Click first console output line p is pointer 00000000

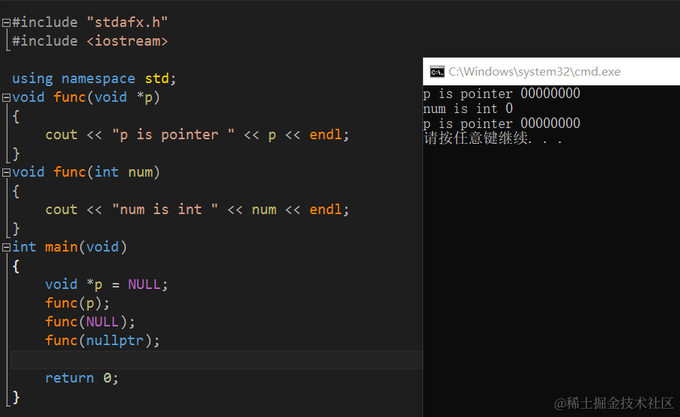pyautogui.click(x=502, y=94)
